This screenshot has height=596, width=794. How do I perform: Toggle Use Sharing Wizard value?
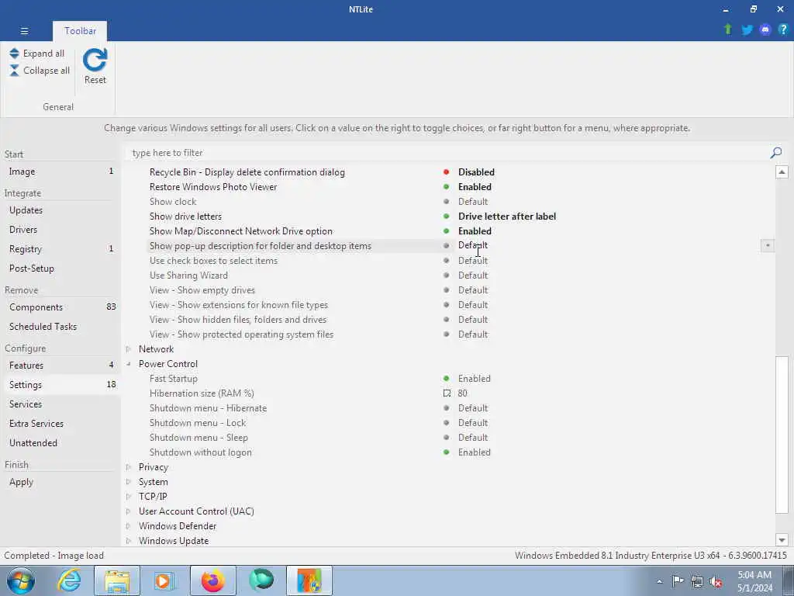pyautogui.click(x=473, y=275)
